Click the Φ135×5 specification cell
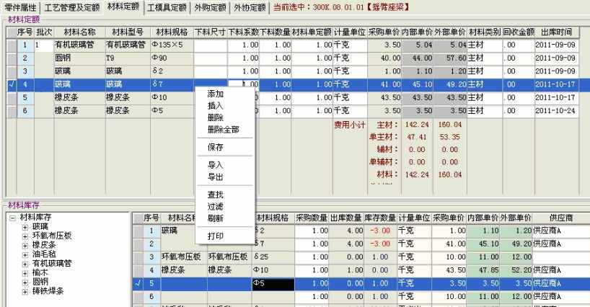 tap(172, 45)
